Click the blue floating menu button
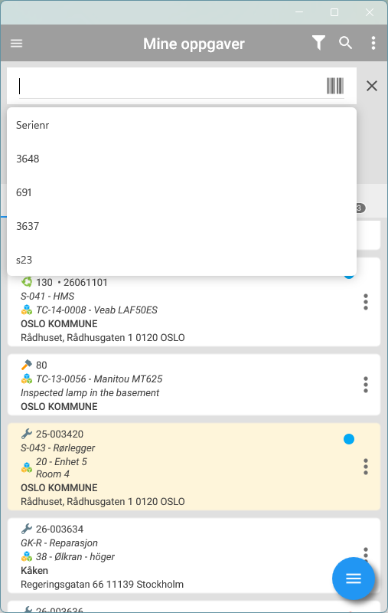 point(354,579)
